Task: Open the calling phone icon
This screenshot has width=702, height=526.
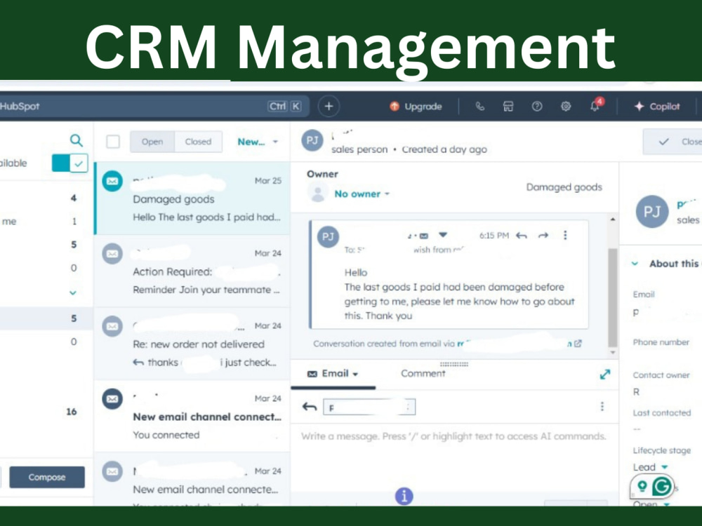Action: (x=479, y=107)
